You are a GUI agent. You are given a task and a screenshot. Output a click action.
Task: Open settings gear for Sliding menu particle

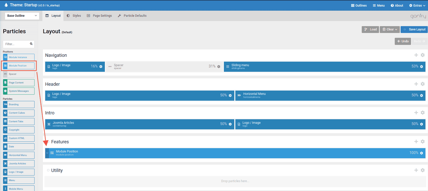click(x=421, y=66)
